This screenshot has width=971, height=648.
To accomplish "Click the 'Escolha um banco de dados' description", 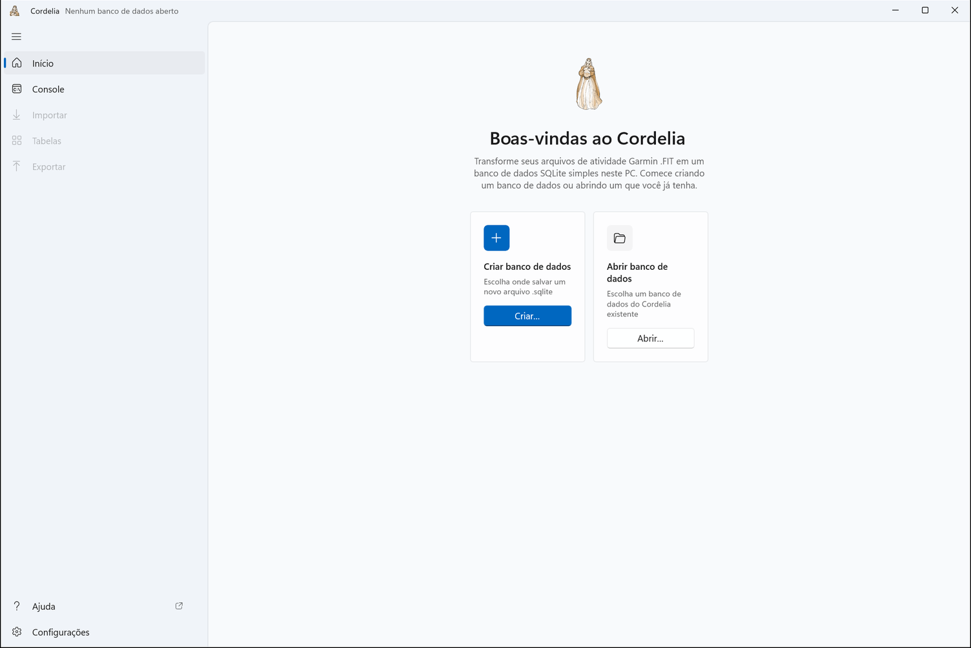I will 644,304.
